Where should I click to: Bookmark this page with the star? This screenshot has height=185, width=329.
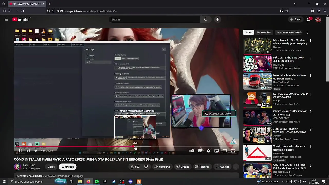click(287, 11)
